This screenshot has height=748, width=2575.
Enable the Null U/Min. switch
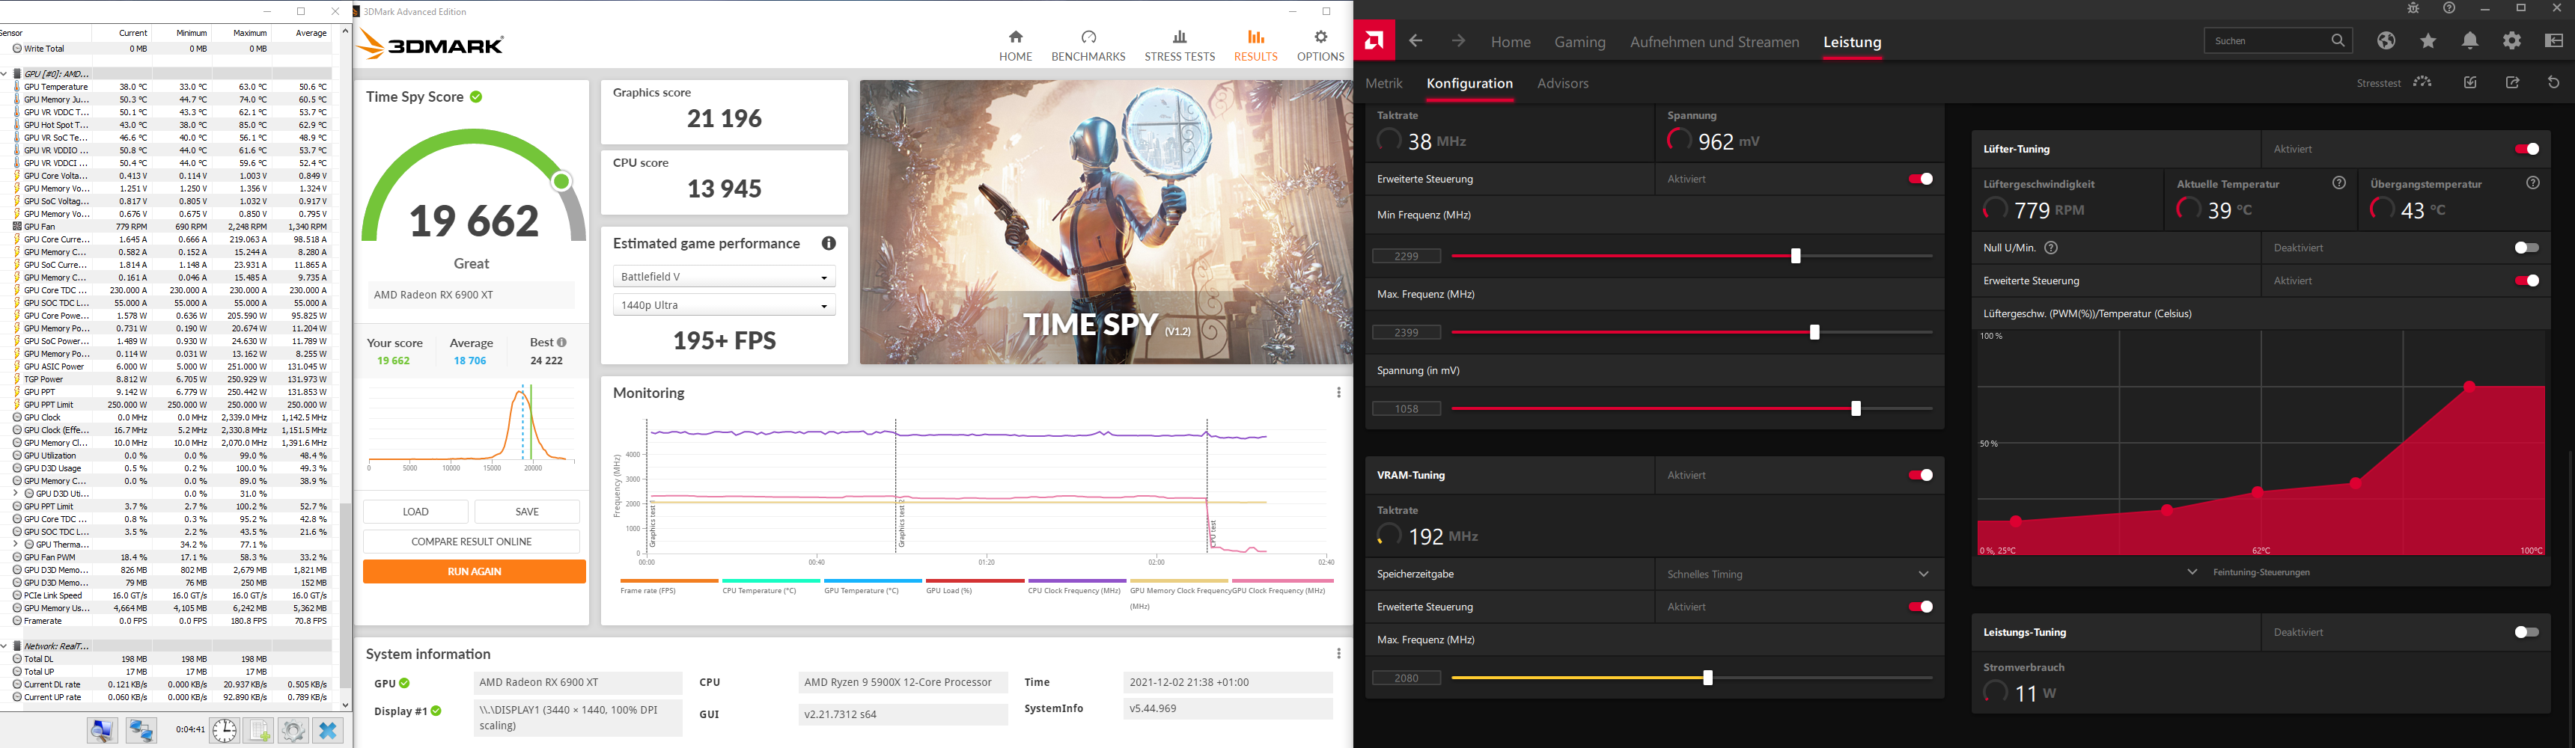[2526, 248]
